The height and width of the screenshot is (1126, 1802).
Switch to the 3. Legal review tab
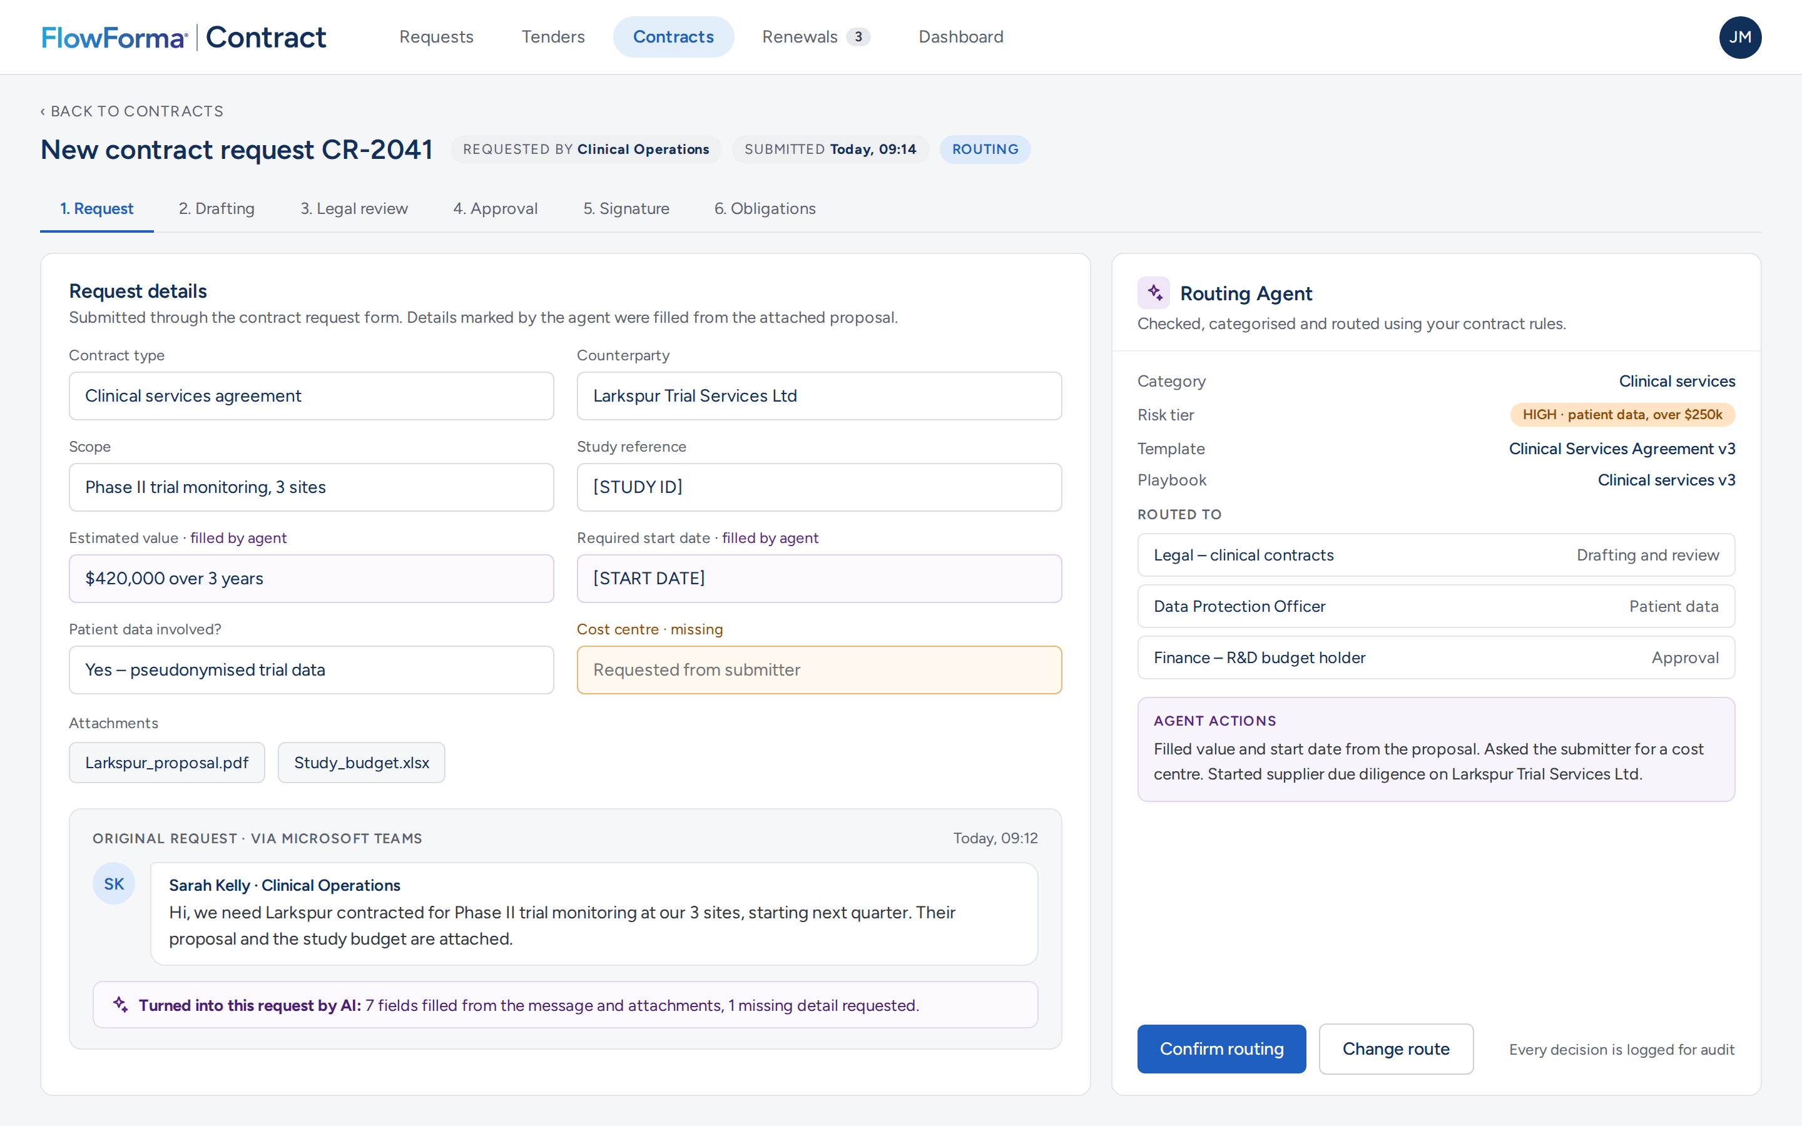pyautogui.click(x=354, y=208)
